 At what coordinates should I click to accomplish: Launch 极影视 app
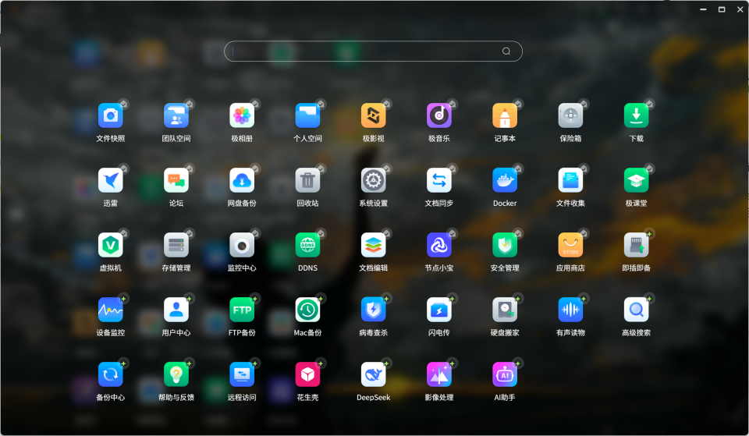[x=373, y=115]
